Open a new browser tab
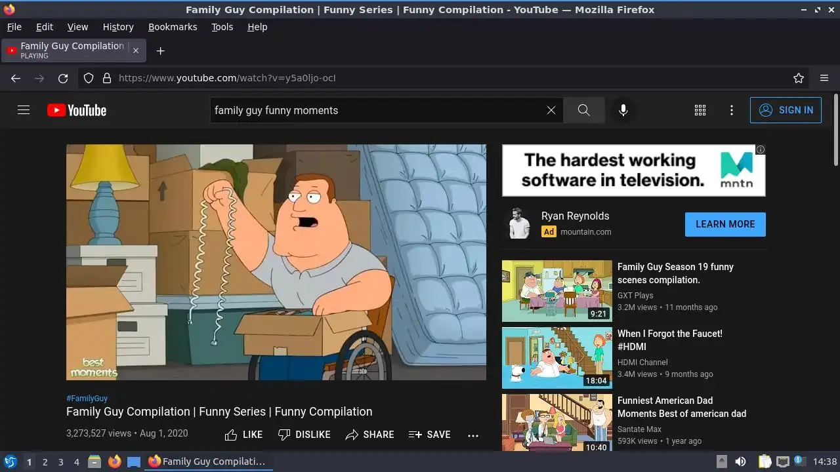 [x=160, y=50]
